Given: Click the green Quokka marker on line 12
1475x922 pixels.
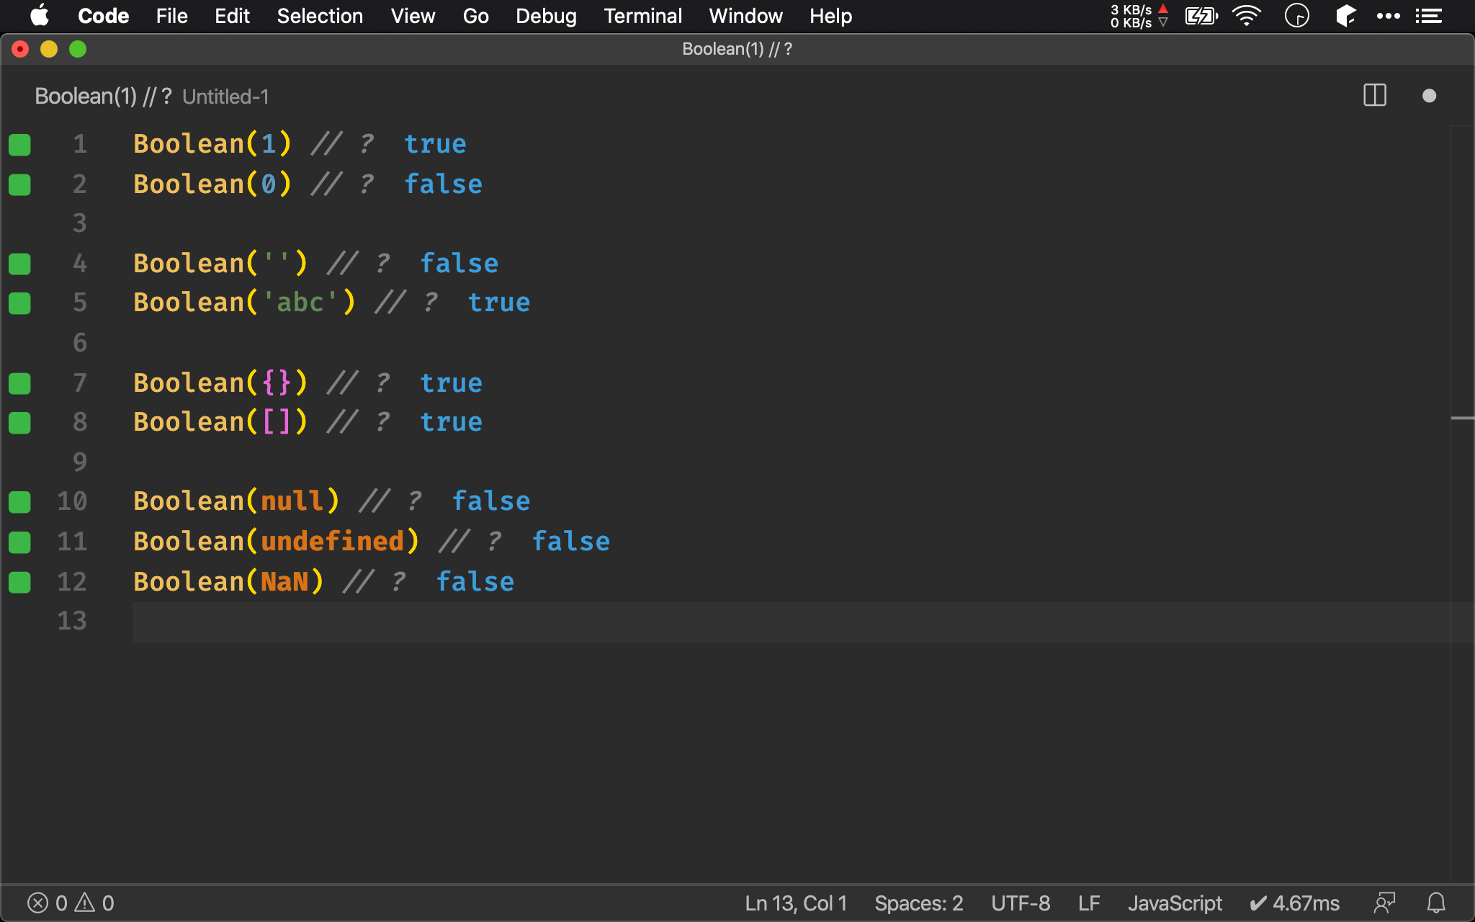Looking at the screenshot, I should 19,582.
